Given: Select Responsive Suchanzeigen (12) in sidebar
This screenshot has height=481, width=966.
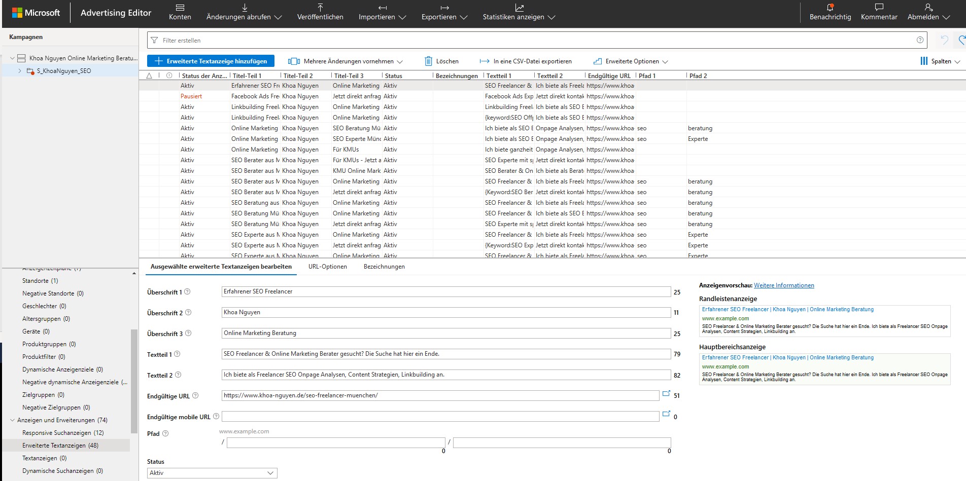Looking at the screenshot, I should (x=63, y=433).
